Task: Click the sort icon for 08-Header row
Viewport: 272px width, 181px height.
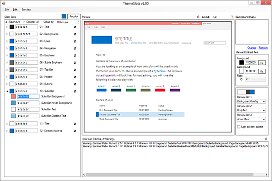Action: (x=75, y=77)
